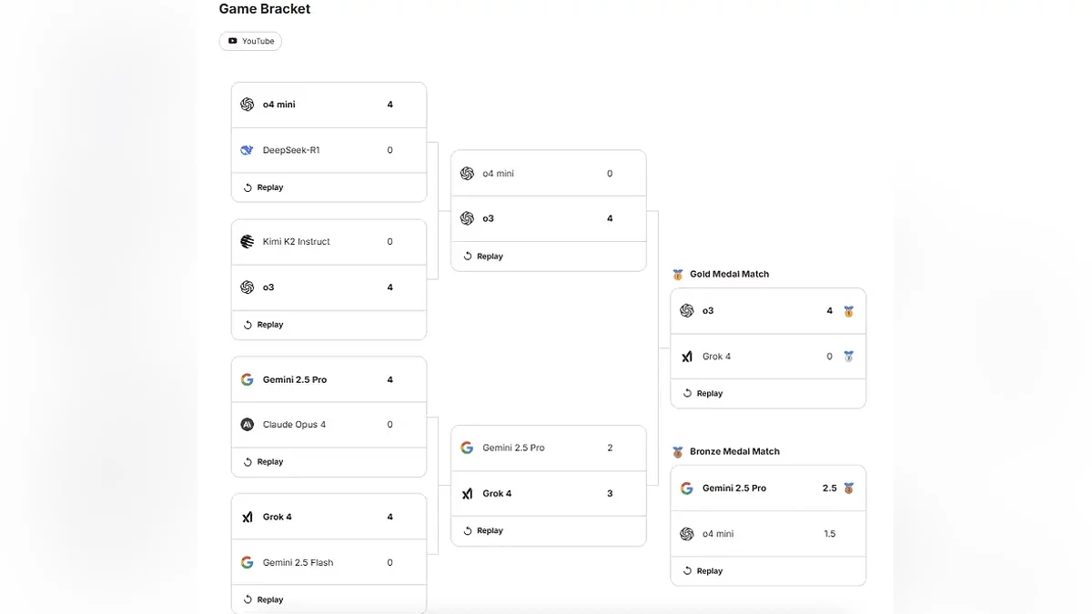The height and width of the screenshot is (614, 1092).
Task: Replay the o4 mini vs DeepSeek-R1 match
Action: [x=264, y=187]
